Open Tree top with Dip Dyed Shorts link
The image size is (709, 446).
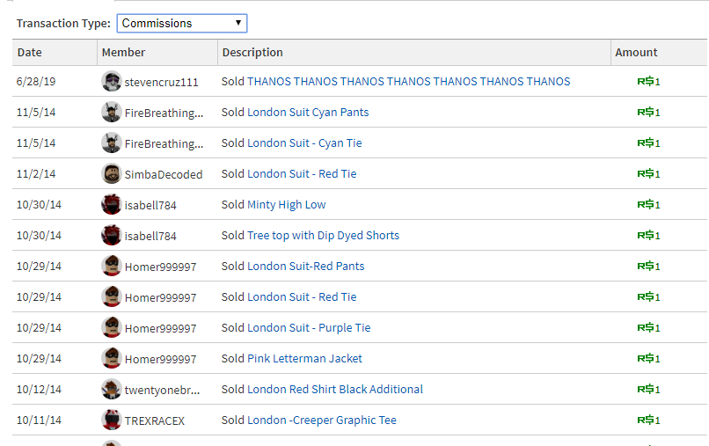[323, 236]
